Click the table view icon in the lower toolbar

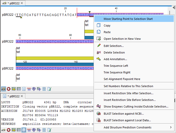coord(19,130)
